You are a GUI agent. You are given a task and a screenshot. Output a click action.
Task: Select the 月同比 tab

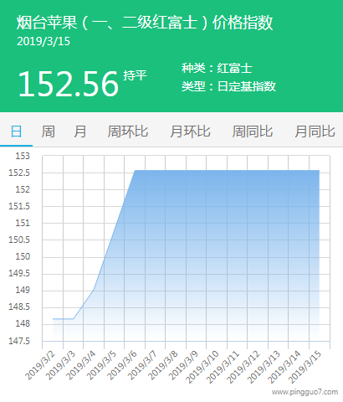(315, 131)
